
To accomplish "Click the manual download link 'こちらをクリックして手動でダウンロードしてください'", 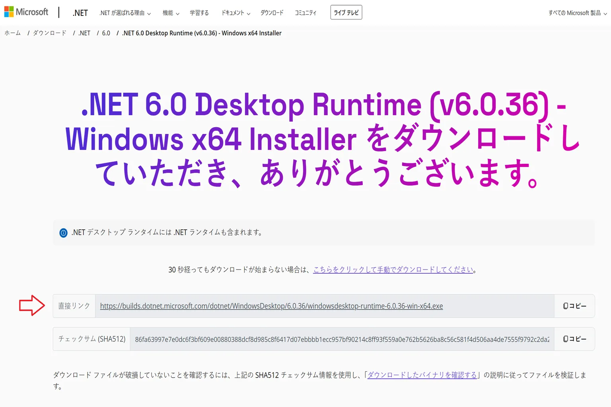I will click(393, 269).
